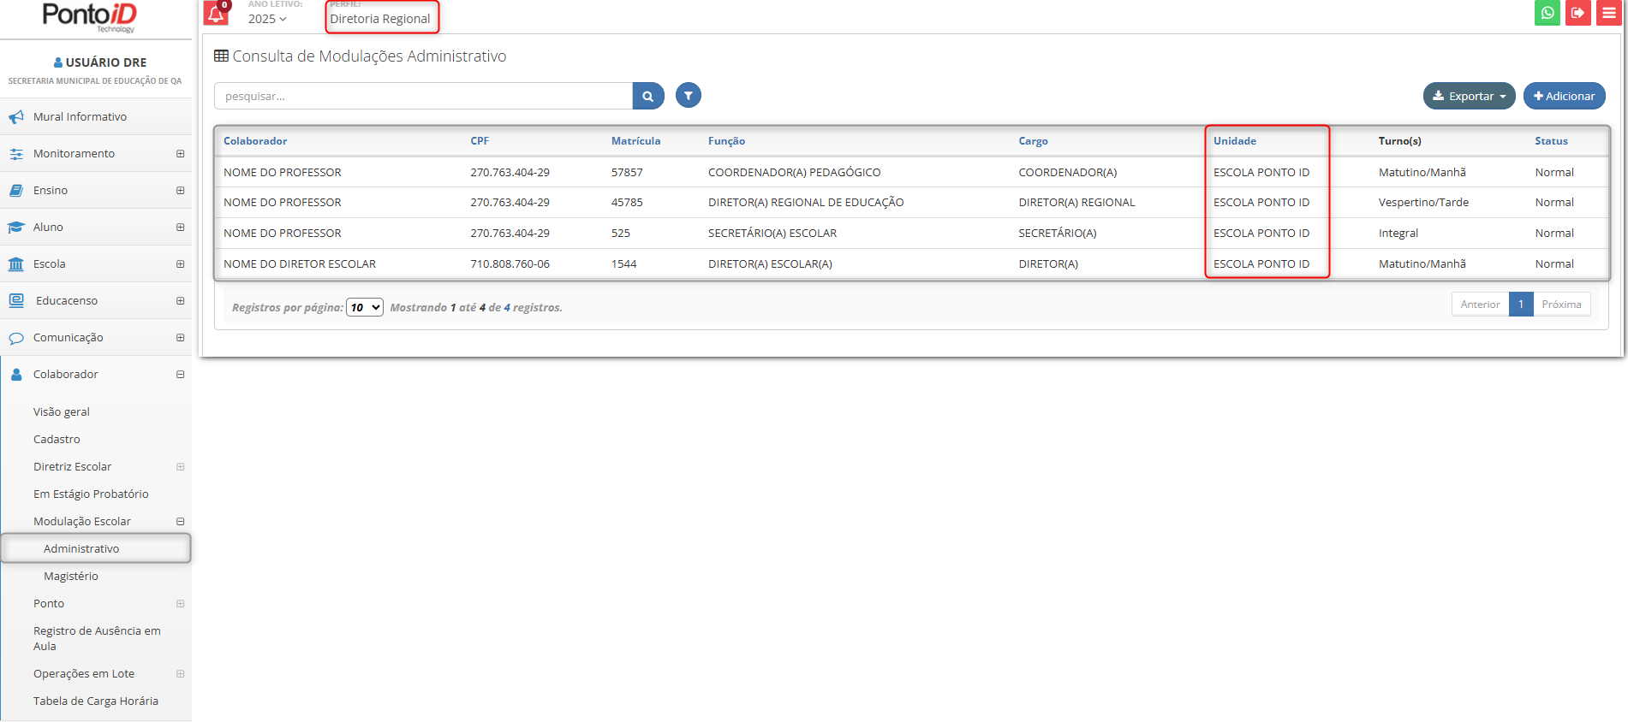
Task: Open Mural Informativo menu item
Action: click(80, 116)
